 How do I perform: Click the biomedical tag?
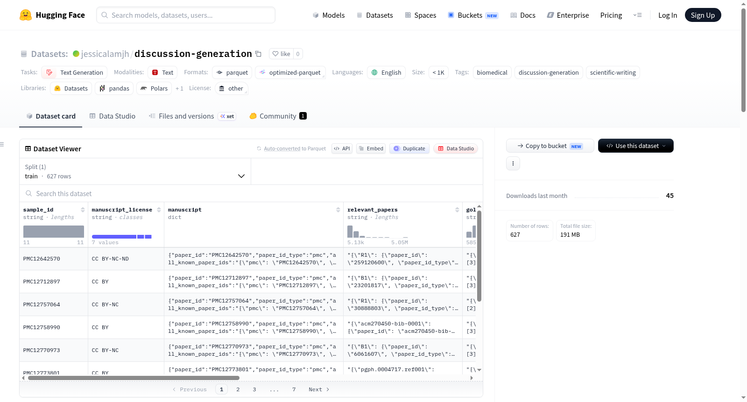[492, 72]
